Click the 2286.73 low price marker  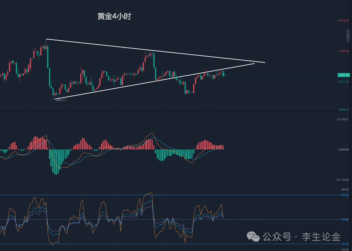[61, 100]
